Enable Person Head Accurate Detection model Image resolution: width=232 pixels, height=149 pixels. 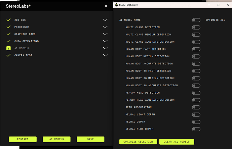point(196,100)
